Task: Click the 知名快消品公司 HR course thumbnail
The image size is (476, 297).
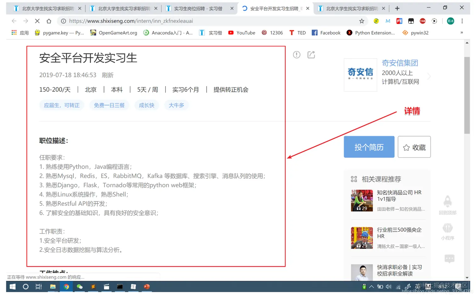Action: (361, 200)
